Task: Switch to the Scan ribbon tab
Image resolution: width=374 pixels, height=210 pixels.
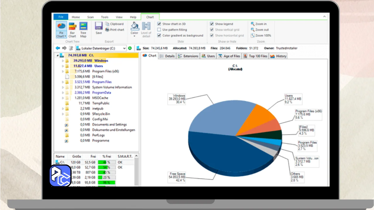Action: [x=91, y=17]
